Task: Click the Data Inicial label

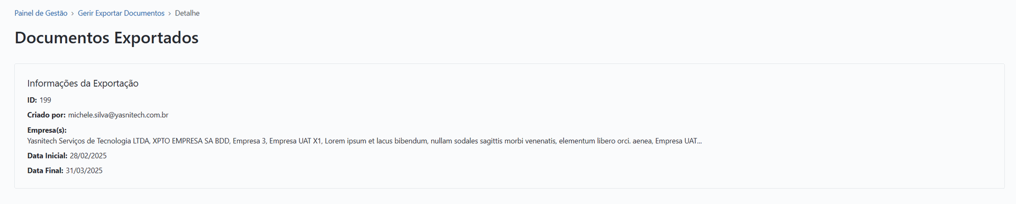Action: pos(47,156)
